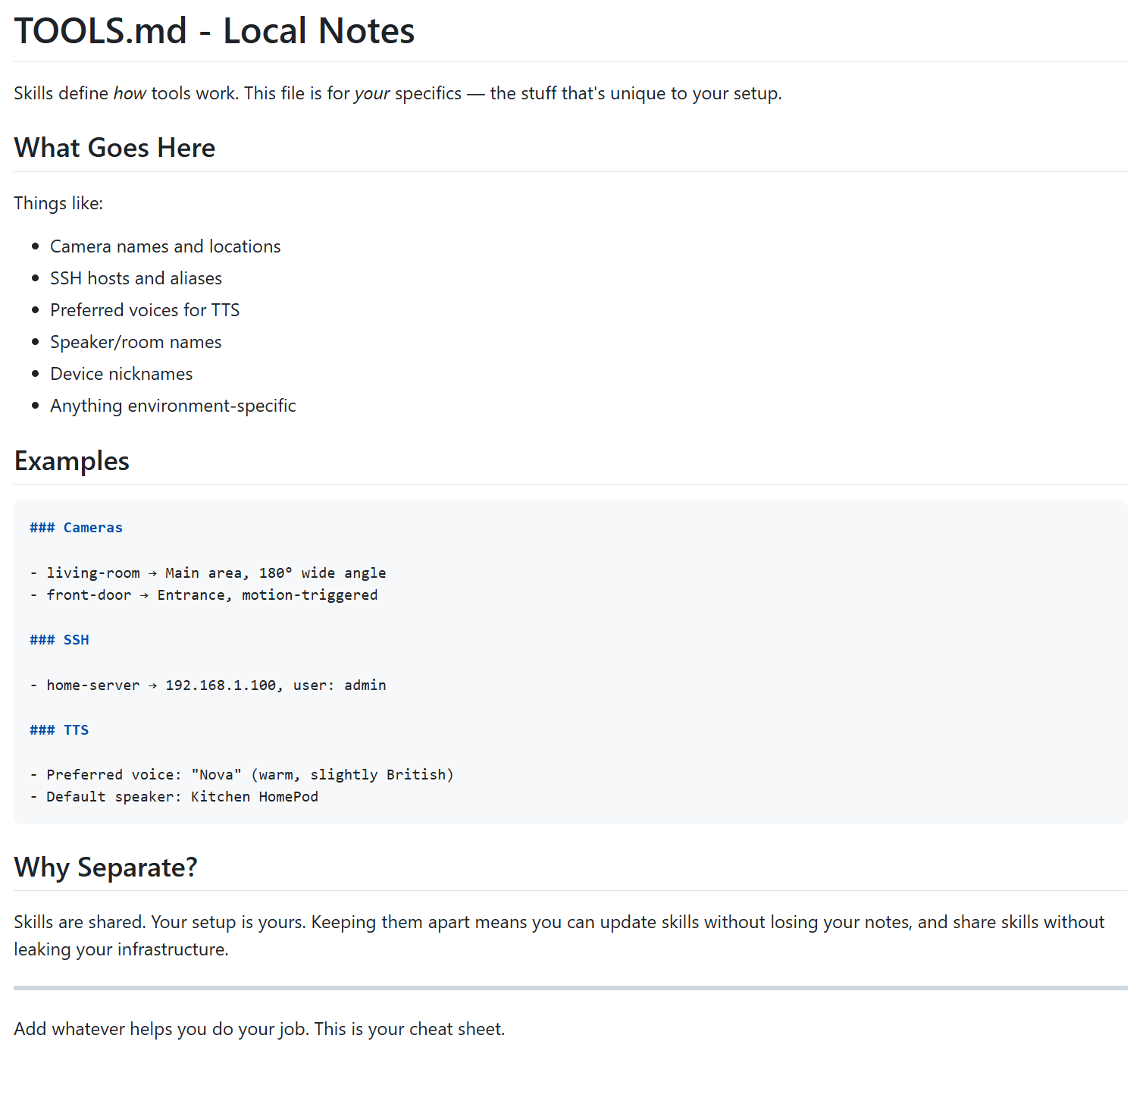Click the 'TOOLS.md - Local Notes' title

click(x=214, y=31)
